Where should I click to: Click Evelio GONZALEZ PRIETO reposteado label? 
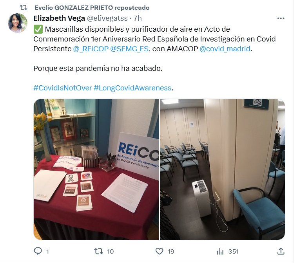tap(92, 8)
